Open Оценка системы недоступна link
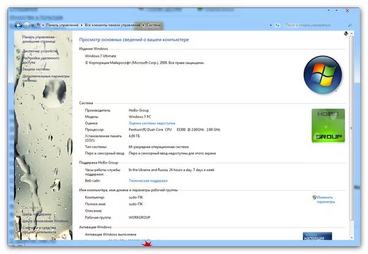The height and width of the screenshot is (254, 368). pos(152,123)
